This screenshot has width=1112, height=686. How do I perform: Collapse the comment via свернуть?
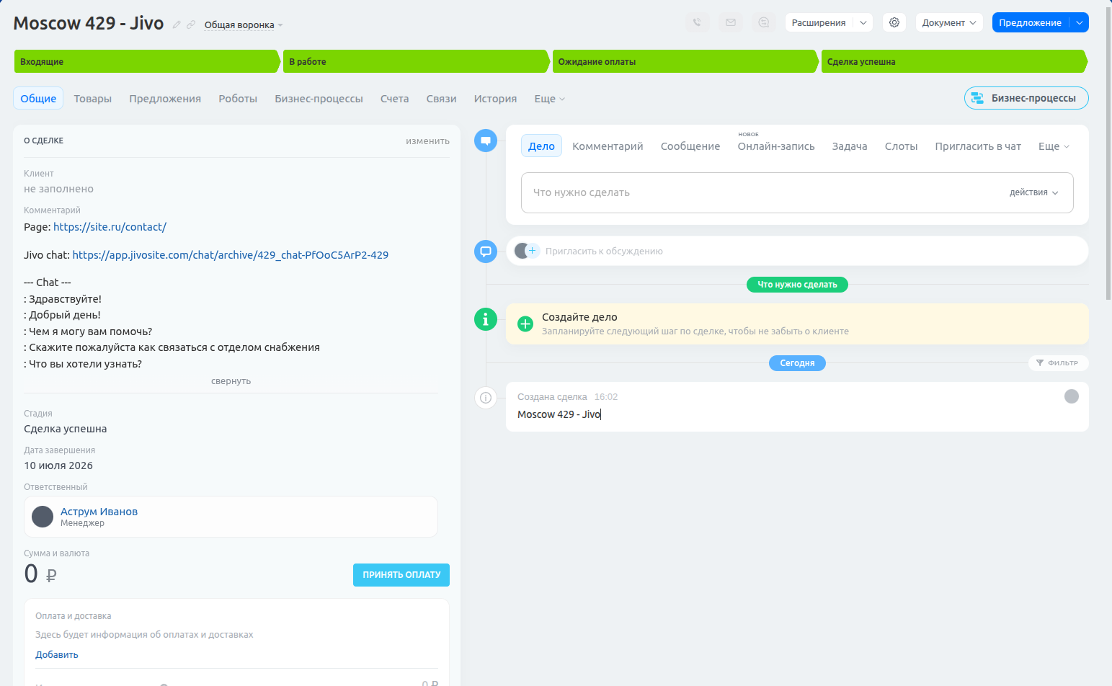pyautogui.click(x=231, y=381)
